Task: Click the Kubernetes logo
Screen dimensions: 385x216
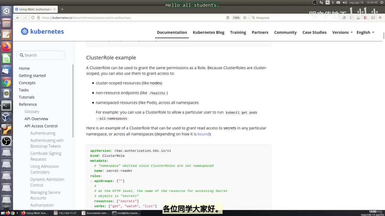Action: coord(42,31)
